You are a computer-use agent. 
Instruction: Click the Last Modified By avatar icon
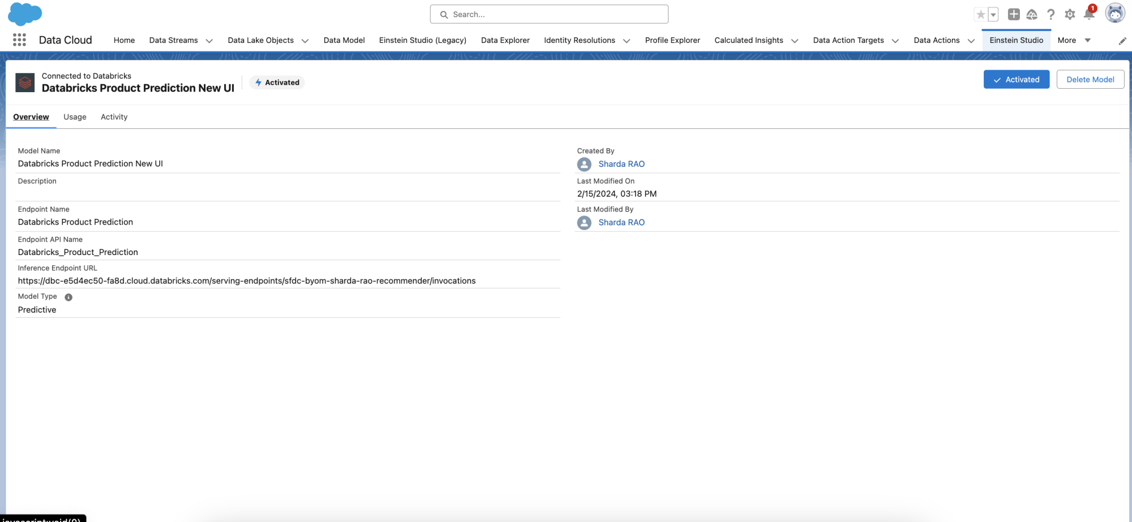point(584,223)
